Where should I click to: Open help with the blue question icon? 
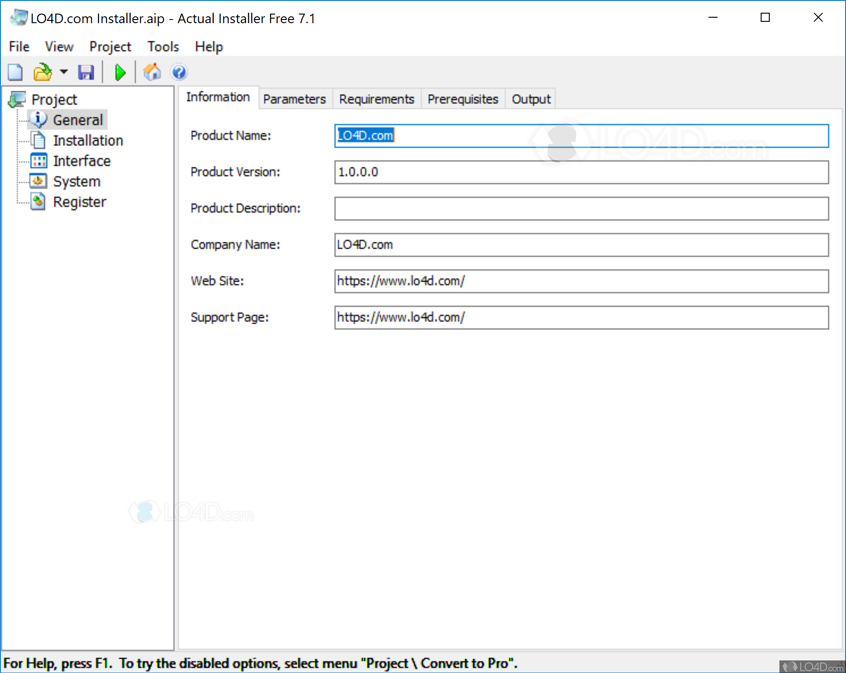pos(179,72)
